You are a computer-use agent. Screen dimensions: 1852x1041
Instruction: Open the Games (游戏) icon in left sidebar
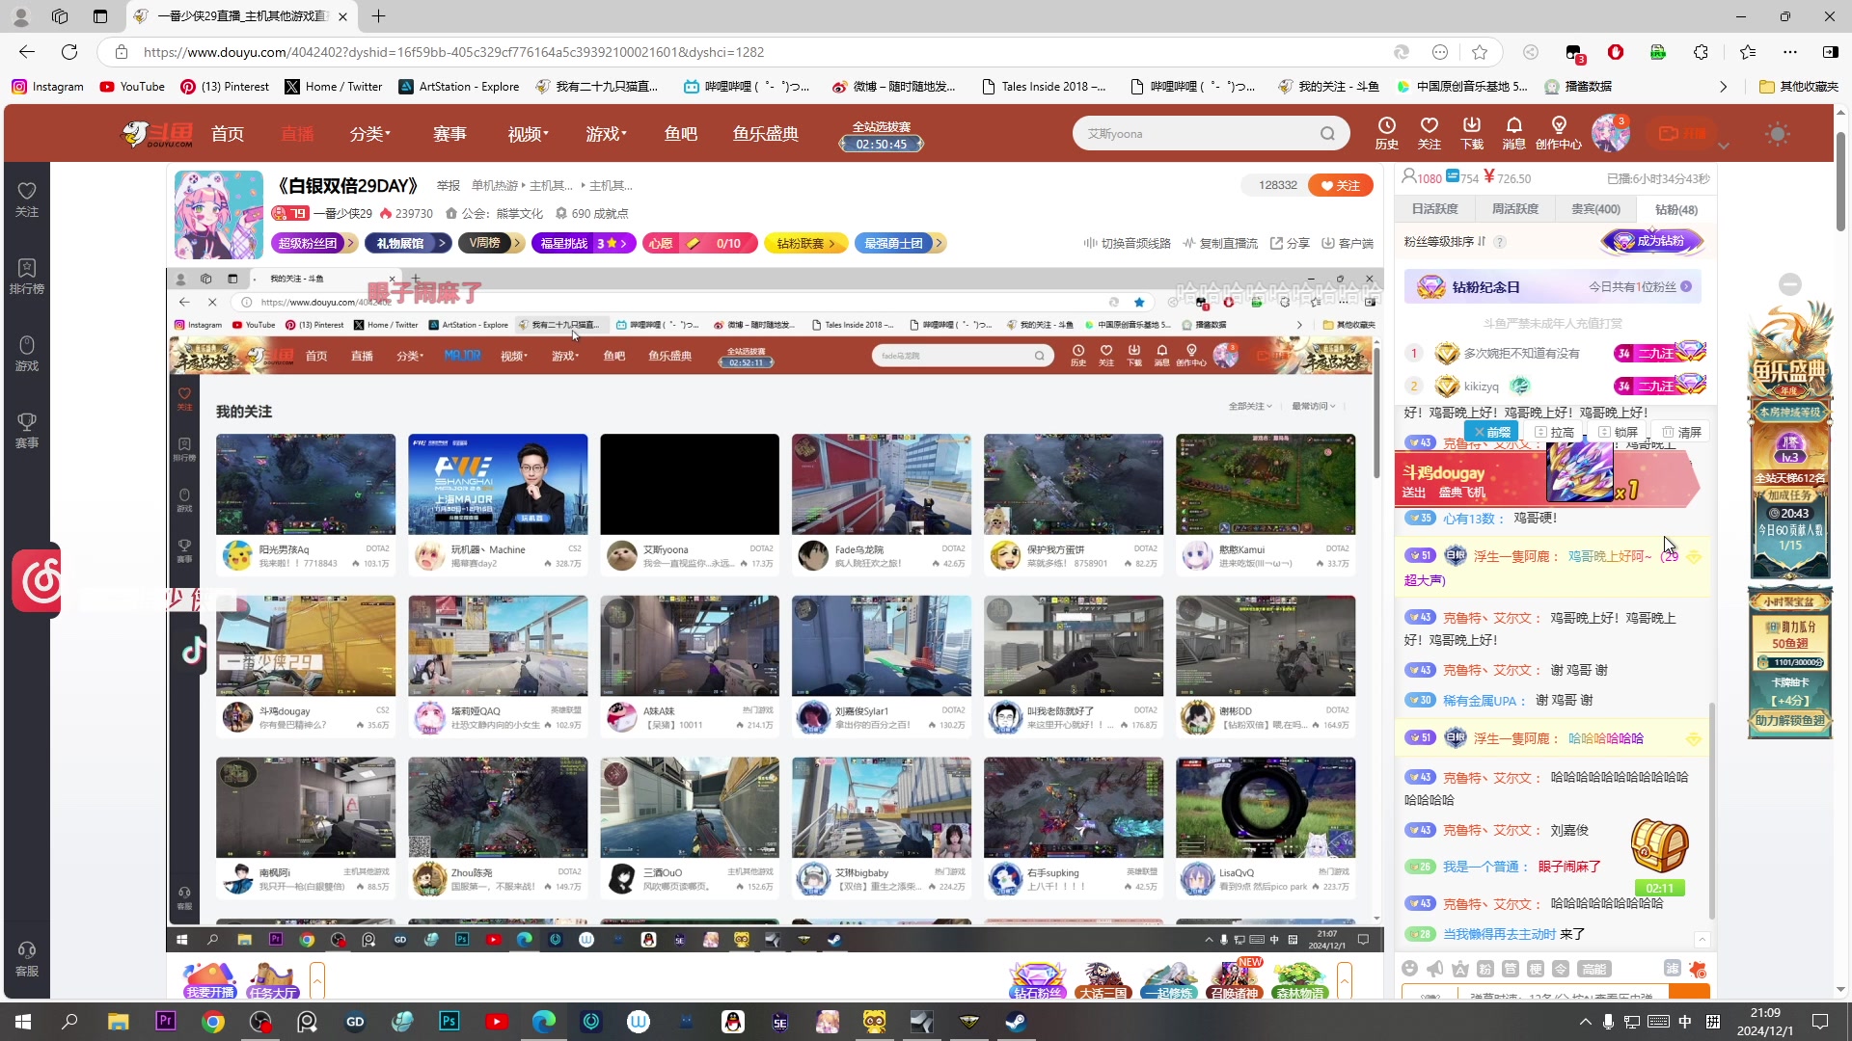(27, 354)
